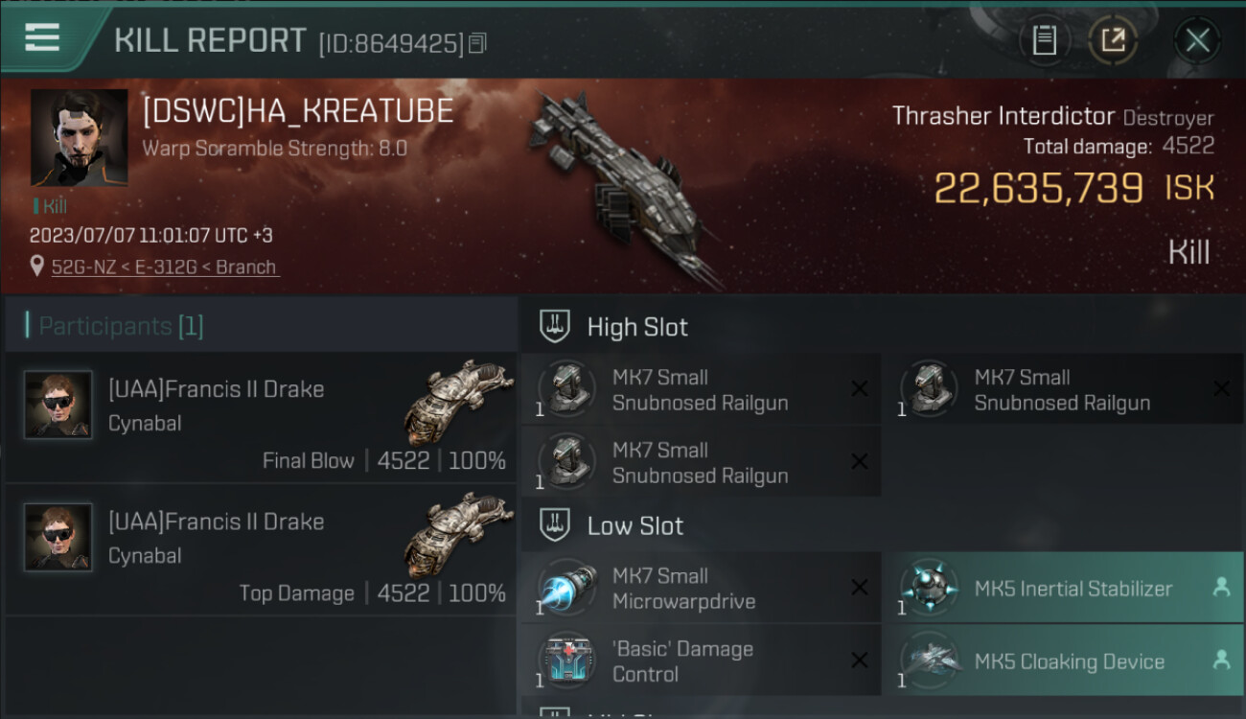Open the 52G-NZ location link
The width and height of the screenshot is (1246, 719).
(x=165, y=267)
